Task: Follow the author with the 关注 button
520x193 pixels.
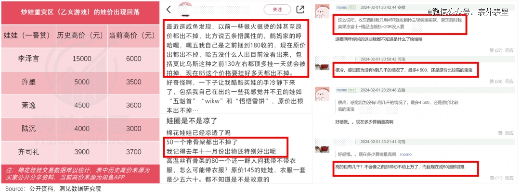Action: coord(277,10)
